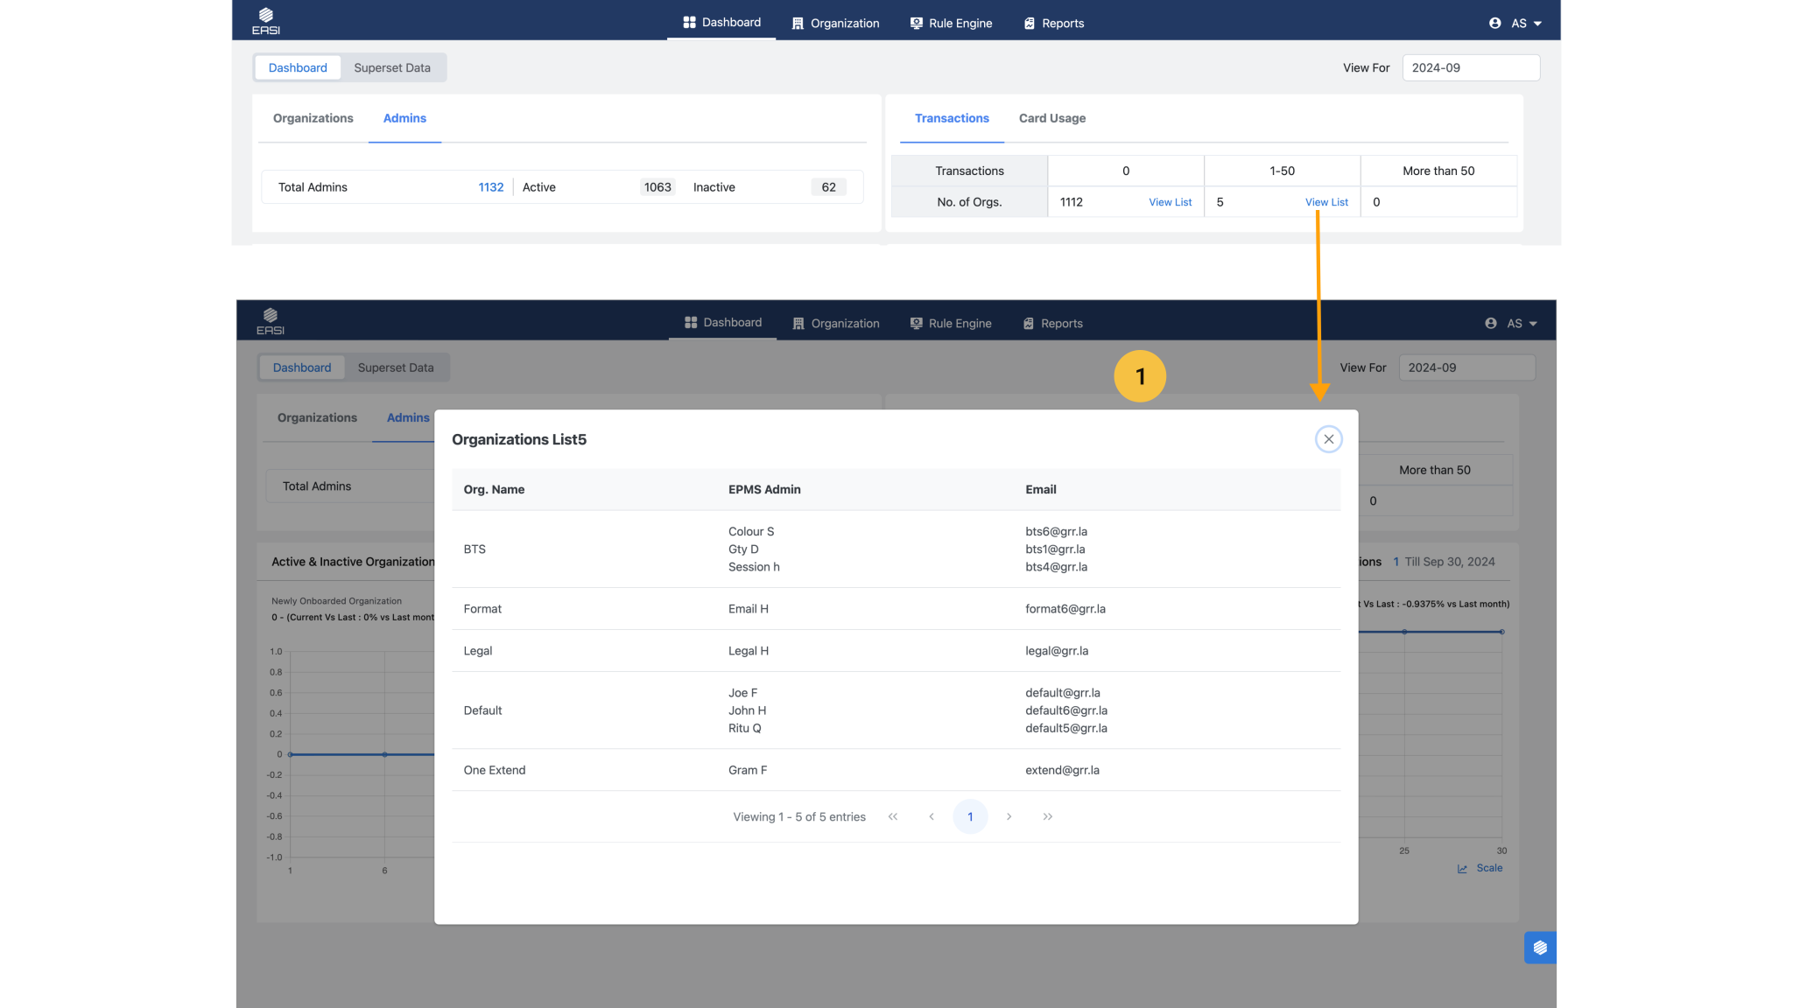This screenshot has width=1793, height=1008.
Task: Select page 1 in pagination
Action: pos(970,816)
